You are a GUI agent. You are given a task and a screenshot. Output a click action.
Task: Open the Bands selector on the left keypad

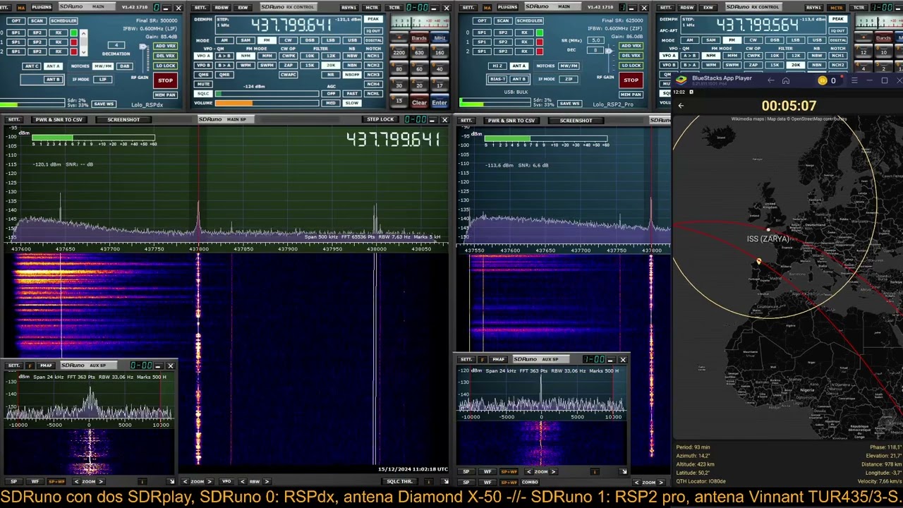tap(419, 38)
